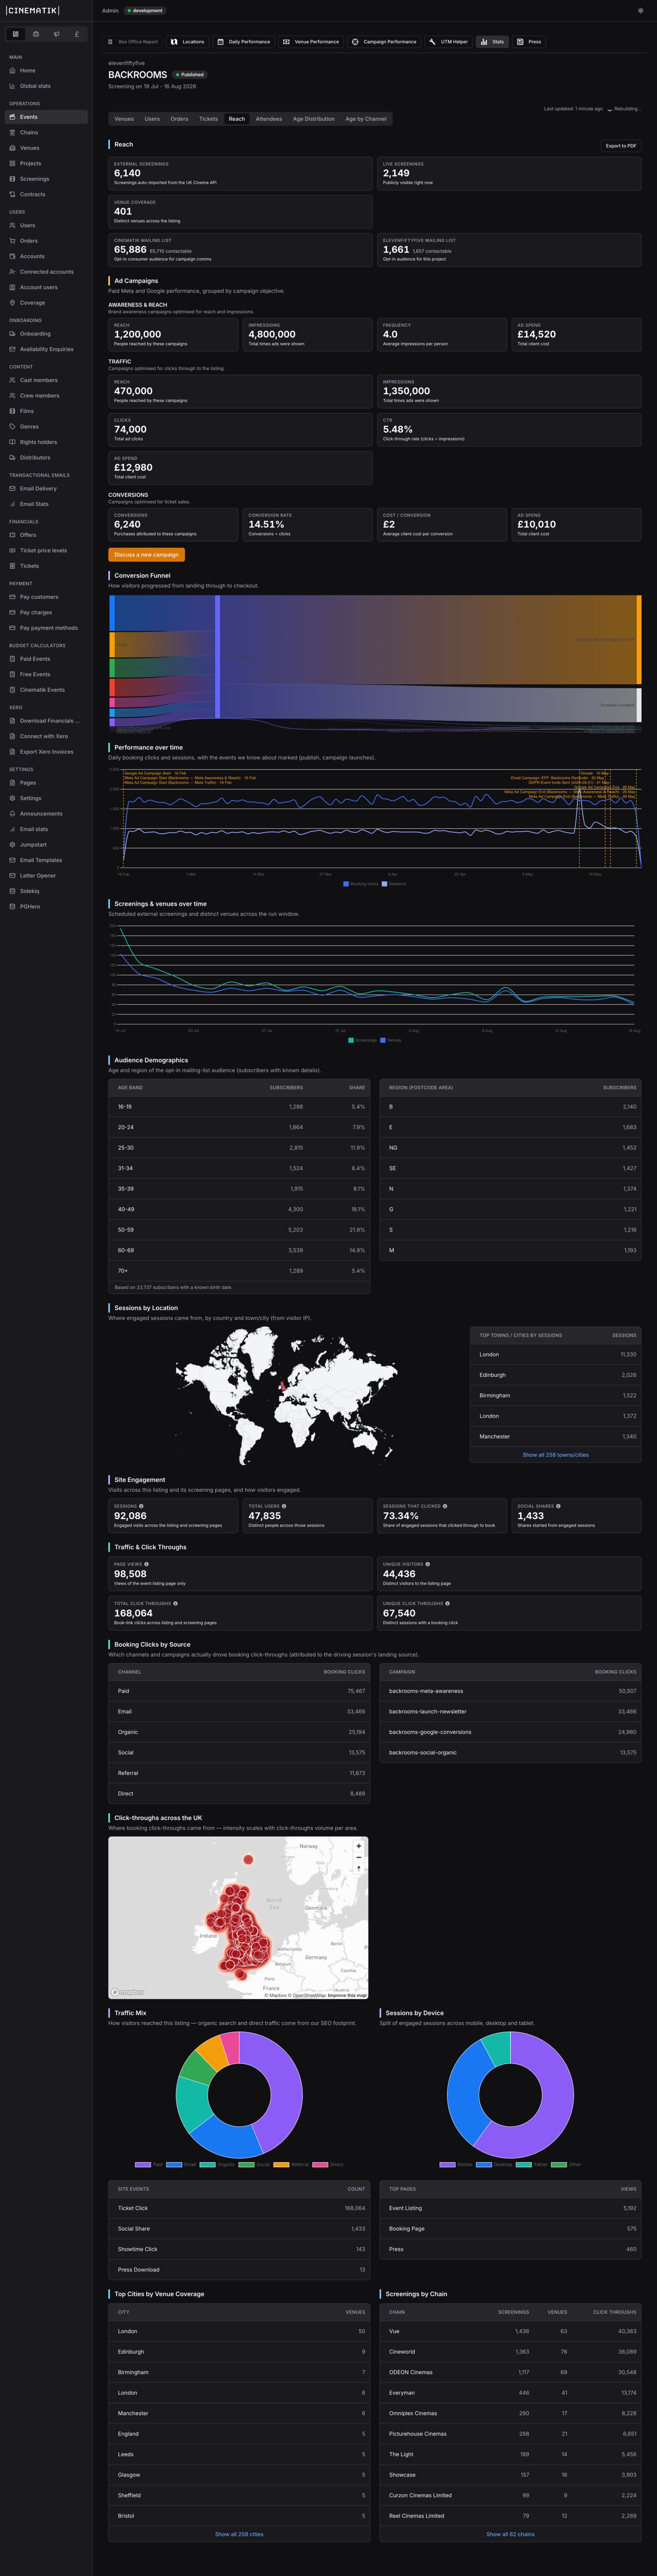
Task: Select the grid view sidebar mode icon
Action: [16, 34]
